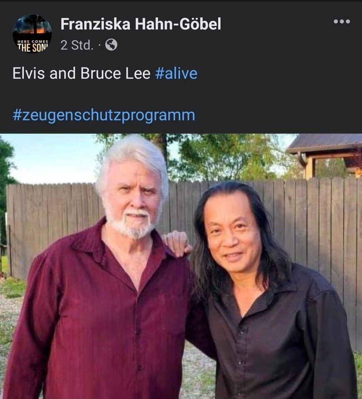Open the #zeugenschutzprogramm hashtag

point(104,115)
